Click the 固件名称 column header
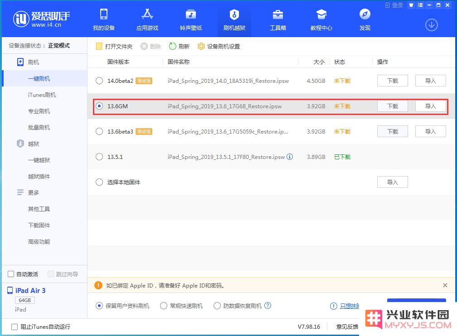 click(179, 62)
